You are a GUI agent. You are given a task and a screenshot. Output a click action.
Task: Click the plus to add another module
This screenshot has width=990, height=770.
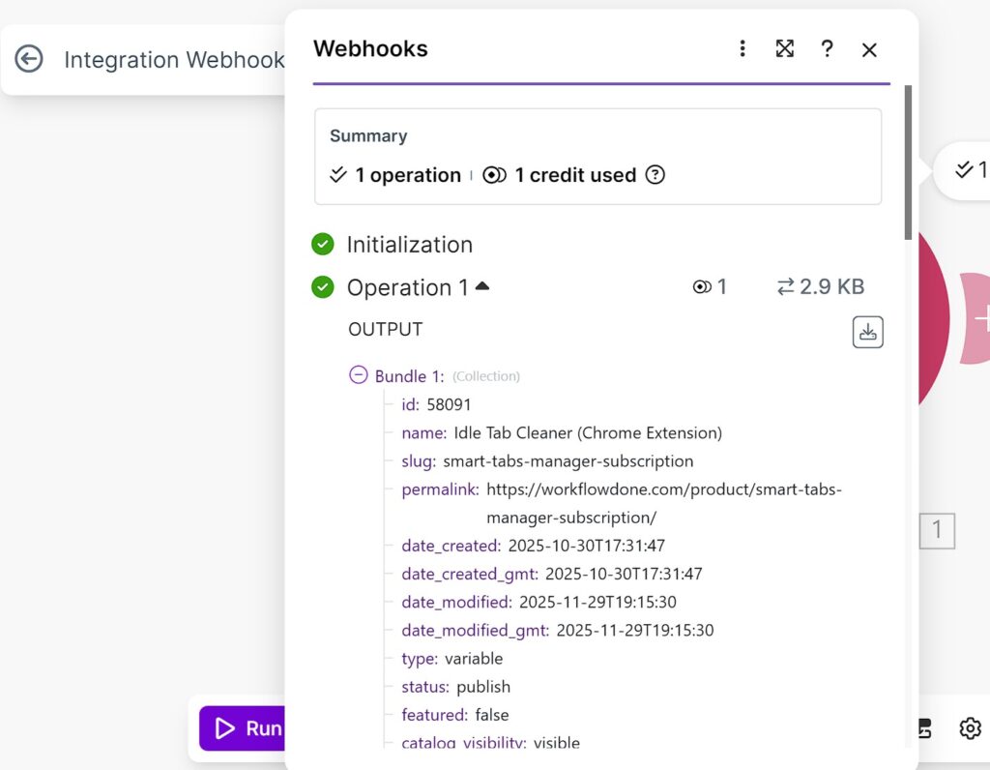(978, 319)
